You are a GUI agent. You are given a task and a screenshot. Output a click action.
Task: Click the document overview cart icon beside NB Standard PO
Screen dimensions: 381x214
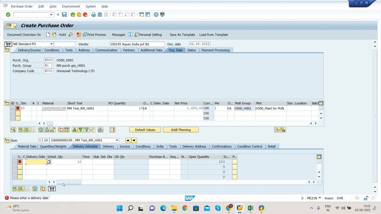[x=8, y=44]
